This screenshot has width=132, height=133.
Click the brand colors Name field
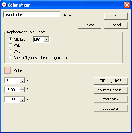[x=32, y=15]
